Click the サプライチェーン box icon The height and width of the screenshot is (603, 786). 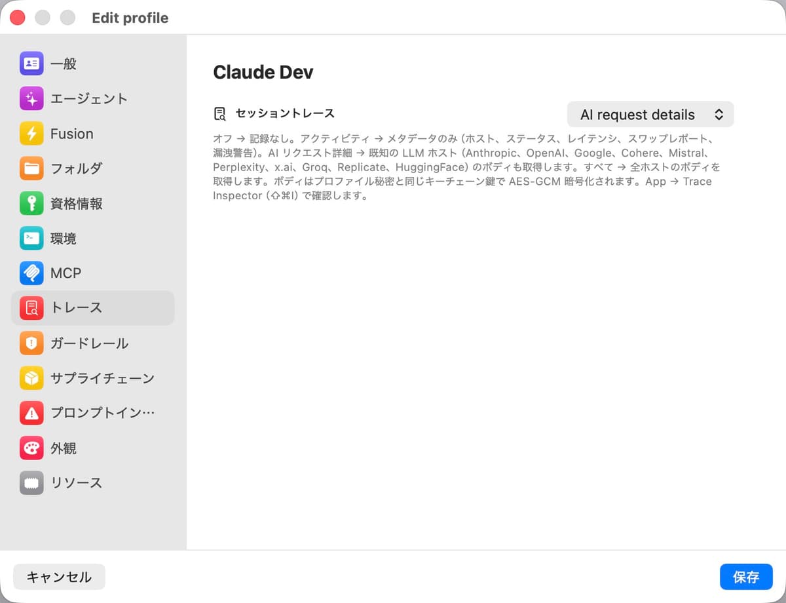(31, 378)
